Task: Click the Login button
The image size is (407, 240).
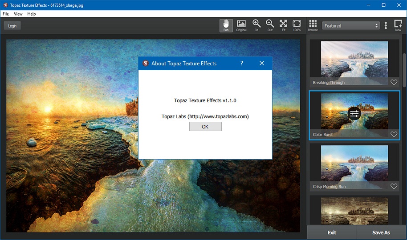Action: tap(12, 26)
